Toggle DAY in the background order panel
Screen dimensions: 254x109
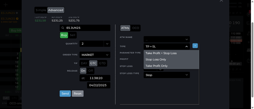[6, 98]
